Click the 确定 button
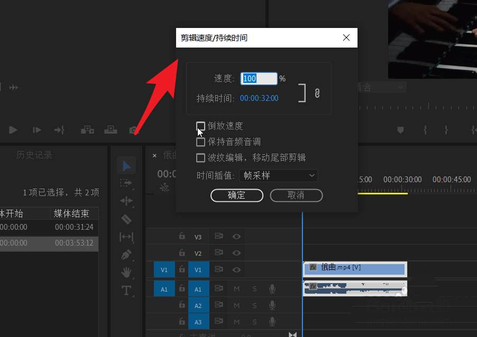This screenshot has height=337, width=477. 237,195
